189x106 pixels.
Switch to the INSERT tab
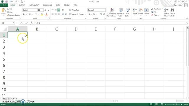[x=22, y=5]
